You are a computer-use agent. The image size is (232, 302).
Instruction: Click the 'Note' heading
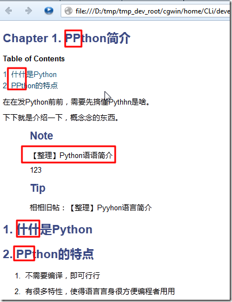42,136
